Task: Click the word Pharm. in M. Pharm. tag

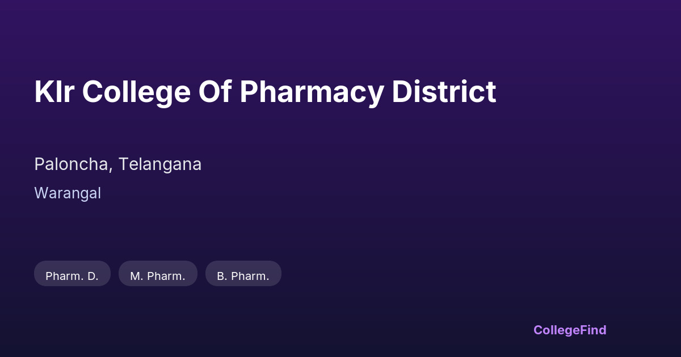Action: point(166,276)
